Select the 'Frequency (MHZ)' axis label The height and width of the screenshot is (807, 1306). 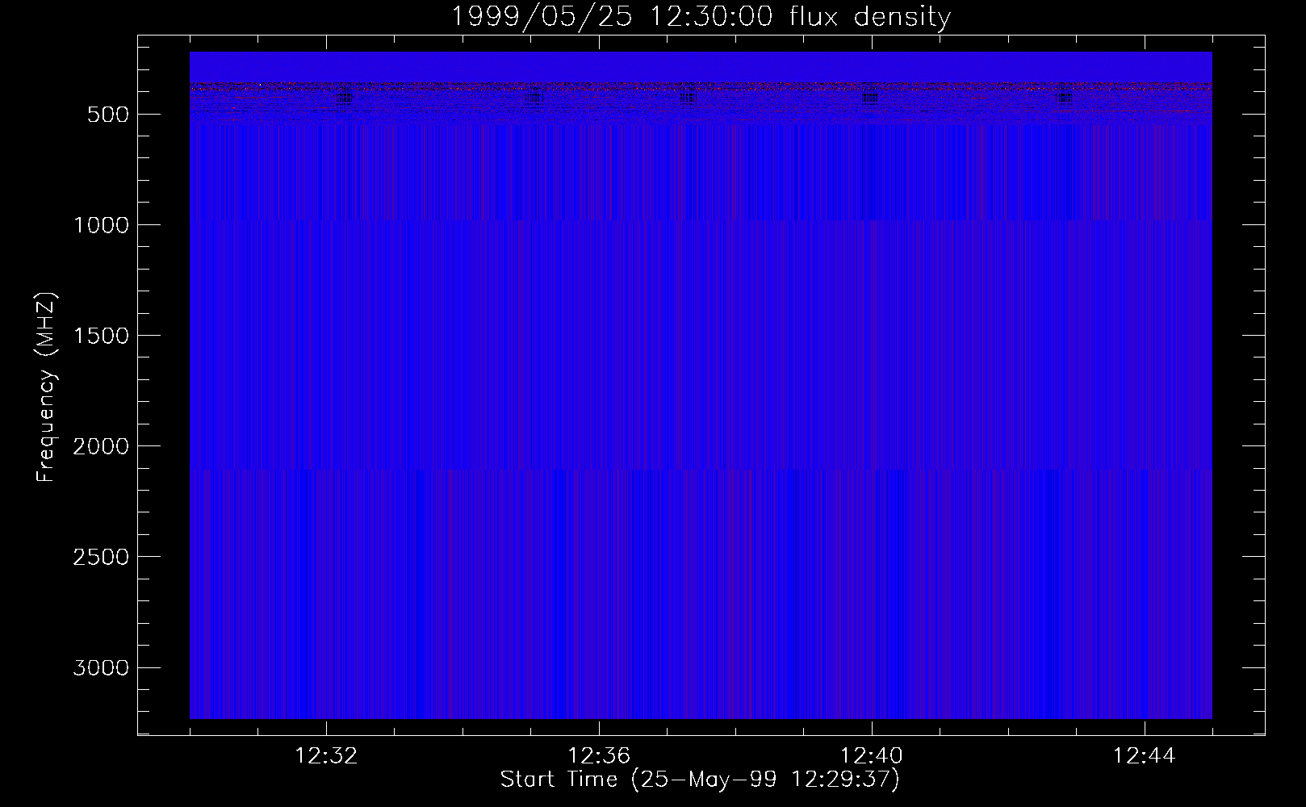[x=47, y=387]
